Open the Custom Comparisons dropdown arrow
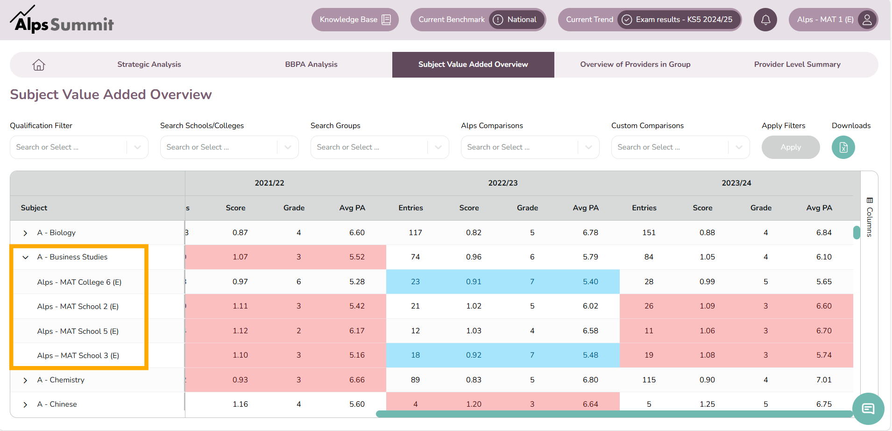The image size is (892, 431). pos(739,147)
